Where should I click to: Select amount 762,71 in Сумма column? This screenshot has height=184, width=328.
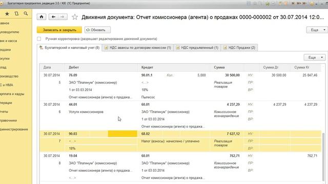point(235,156)
